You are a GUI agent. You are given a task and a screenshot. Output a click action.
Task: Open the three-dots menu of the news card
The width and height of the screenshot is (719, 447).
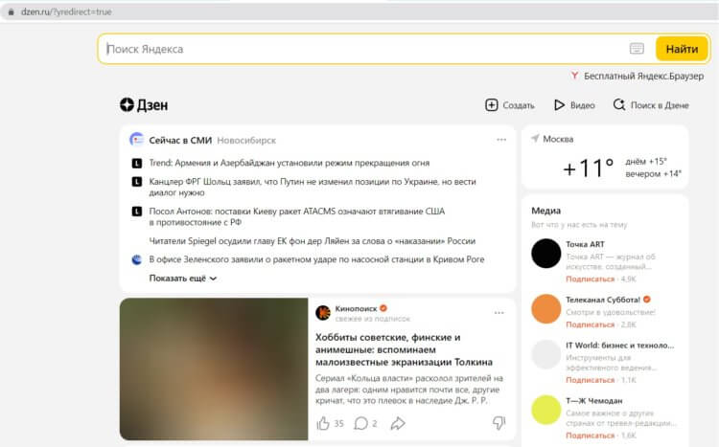(501, 140)
